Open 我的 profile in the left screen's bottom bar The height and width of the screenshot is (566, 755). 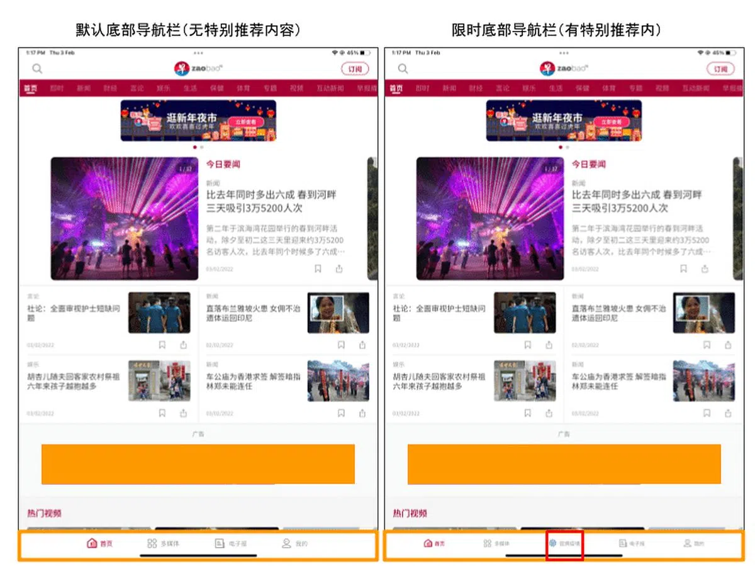click(294, 543)
